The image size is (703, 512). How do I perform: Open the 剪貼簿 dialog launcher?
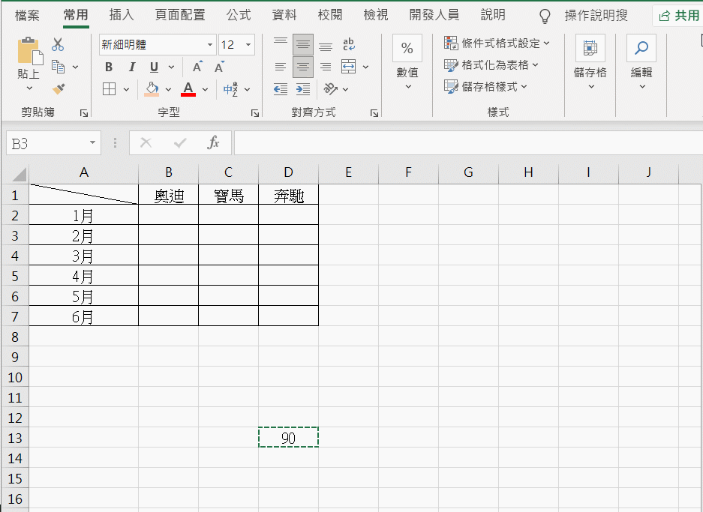tap(84, 113)
